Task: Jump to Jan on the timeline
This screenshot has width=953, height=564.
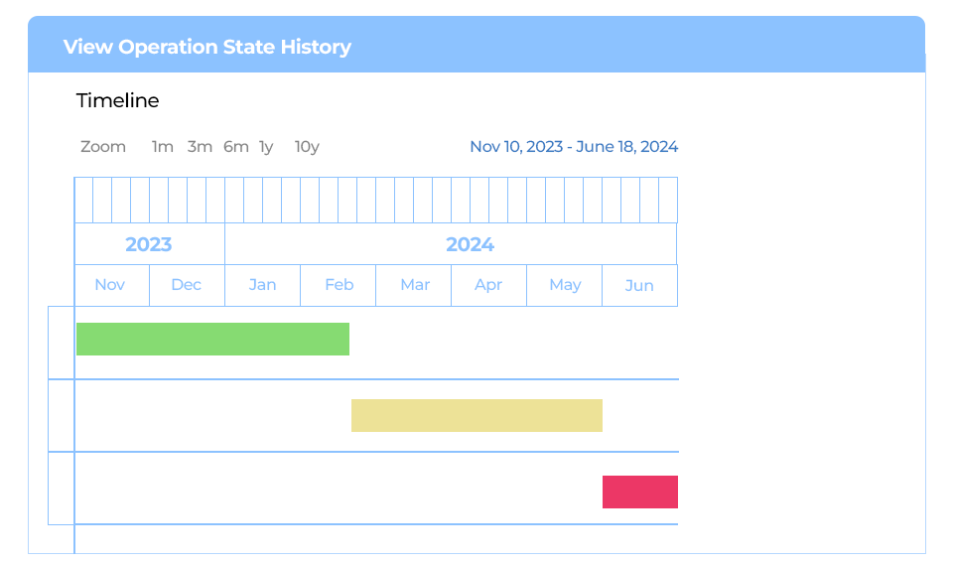Action: pos(263,285)
